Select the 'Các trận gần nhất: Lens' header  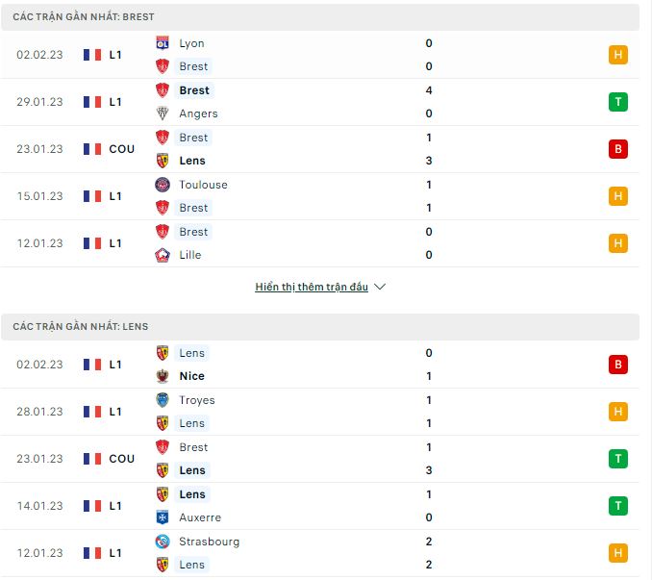click(320, 327)
